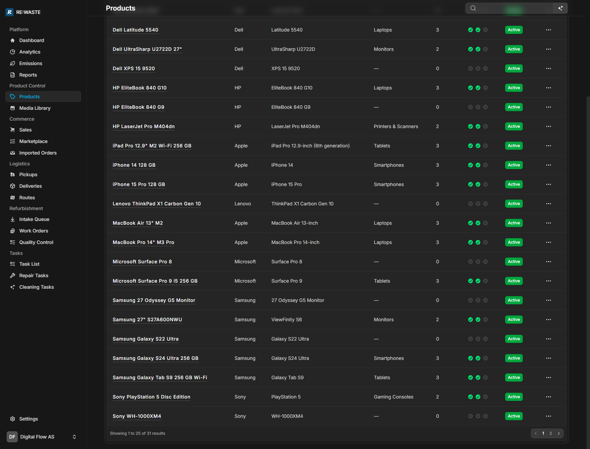Click third grey status icon for Microsoft Surface Pro 9

[485, 281]
